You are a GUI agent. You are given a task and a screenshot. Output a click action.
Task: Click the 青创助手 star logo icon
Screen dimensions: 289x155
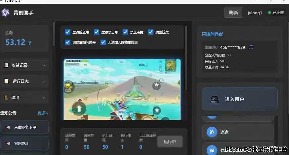tap(6, 13)
